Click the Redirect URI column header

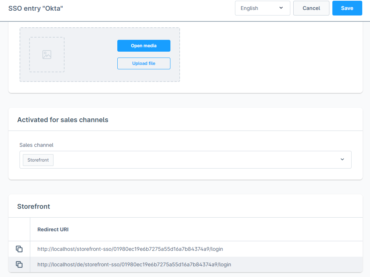(x=53, y=229)
